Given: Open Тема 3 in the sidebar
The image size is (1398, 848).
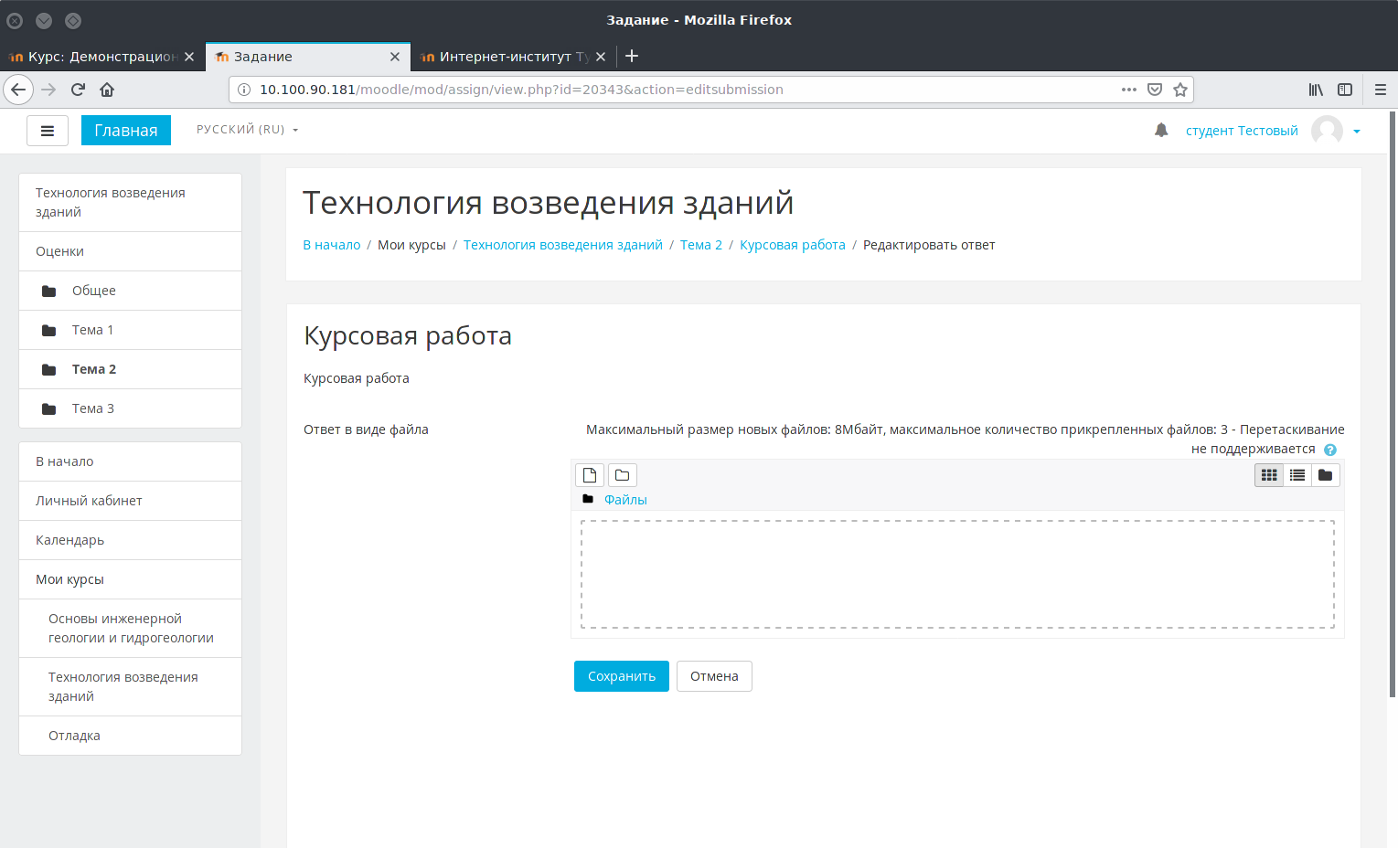Looking at the screenshot, I should point(130,408).
